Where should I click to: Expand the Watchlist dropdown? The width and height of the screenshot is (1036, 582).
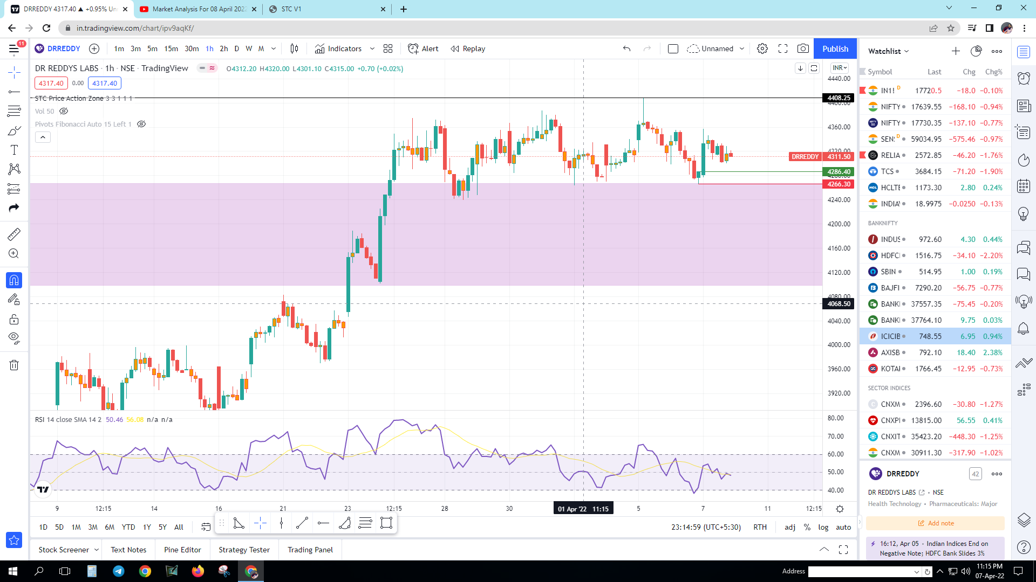[x=889, y=51]
